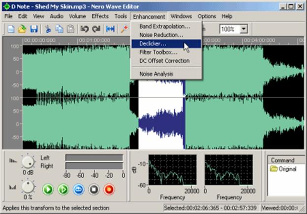Click the second green play-selection button
This screenshot has height=214, width=307.
(63, 189)
